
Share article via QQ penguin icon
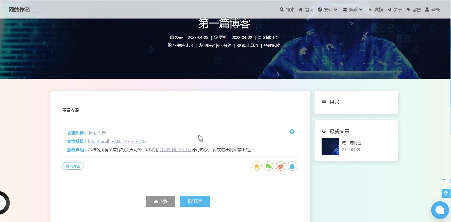(x=292, y=166)
